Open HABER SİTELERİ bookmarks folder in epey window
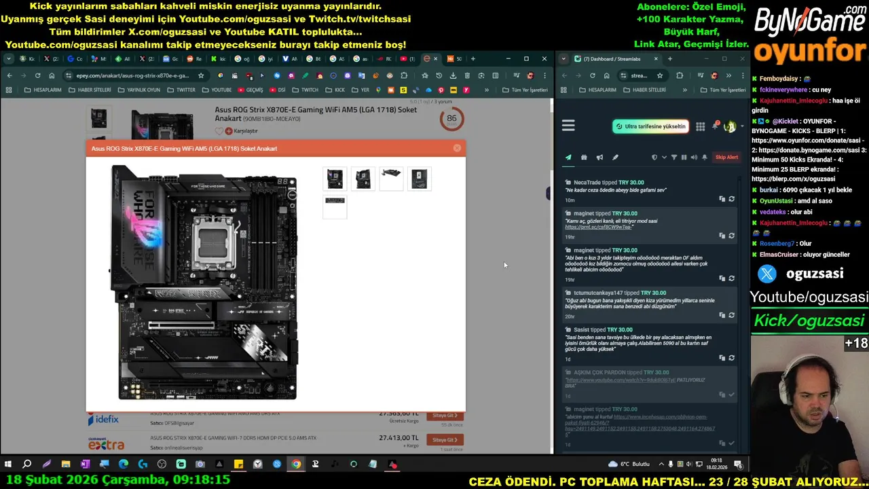 (90, 90)
